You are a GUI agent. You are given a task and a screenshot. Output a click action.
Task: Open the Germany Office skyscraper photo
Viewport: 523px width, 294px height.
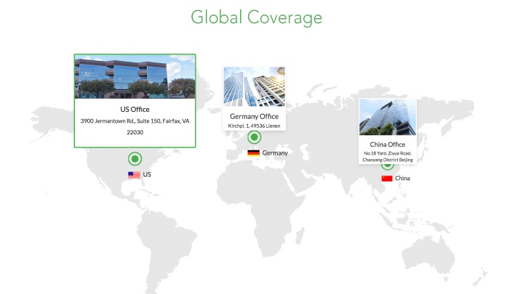point(254,87)
